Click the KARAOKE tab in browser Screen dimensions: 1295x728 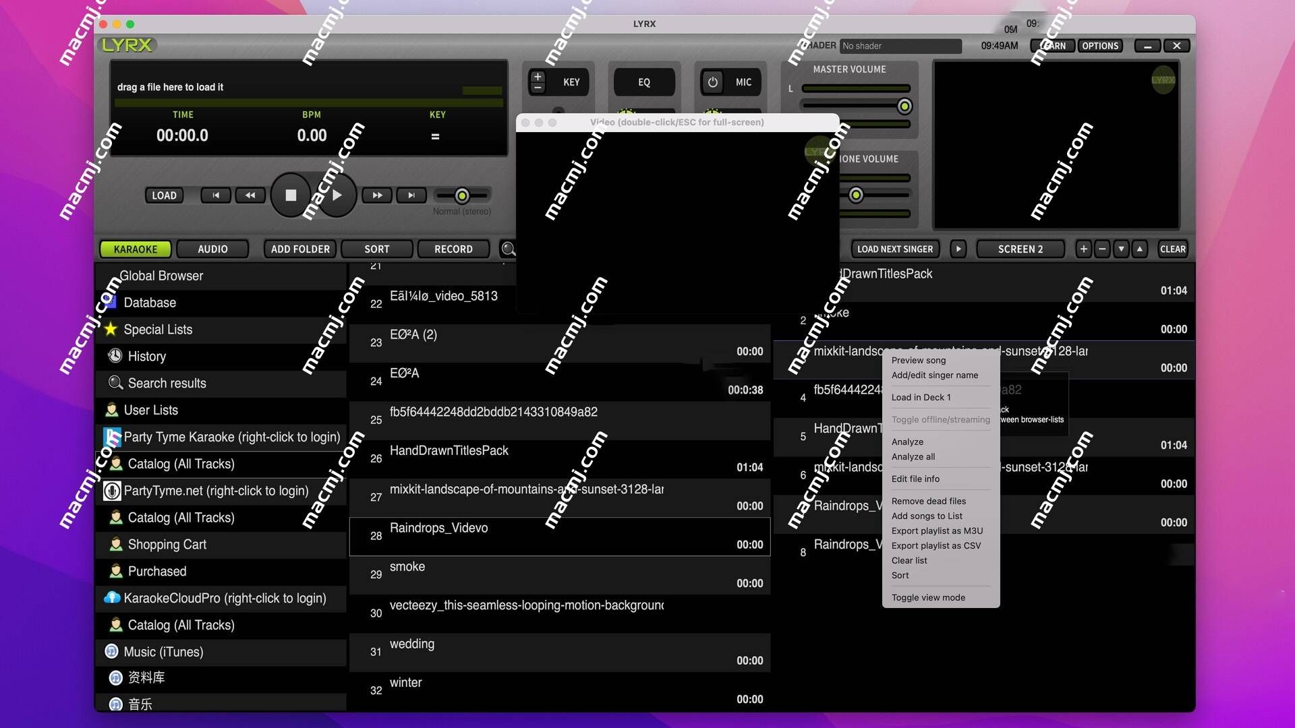[135, 249]
